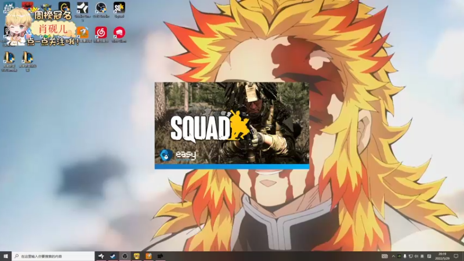This screenshot has width=464, height=261.
Task: Switch to OBS Studio on the taskbar
Action: click(x=125, y=256)
